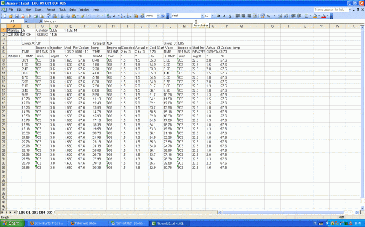
Task: Expand the font size dropdown showing 10
Action: [x=213, y=16]
